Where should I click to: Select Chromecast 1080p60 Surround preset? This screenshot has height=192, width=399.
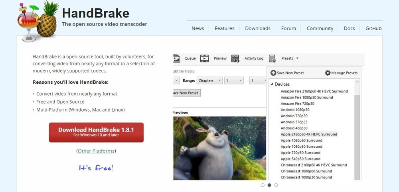point(306,171)
